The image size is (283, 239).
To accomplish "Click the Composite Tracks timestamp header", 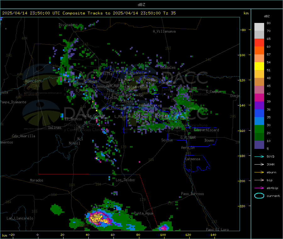I will 89,13.
